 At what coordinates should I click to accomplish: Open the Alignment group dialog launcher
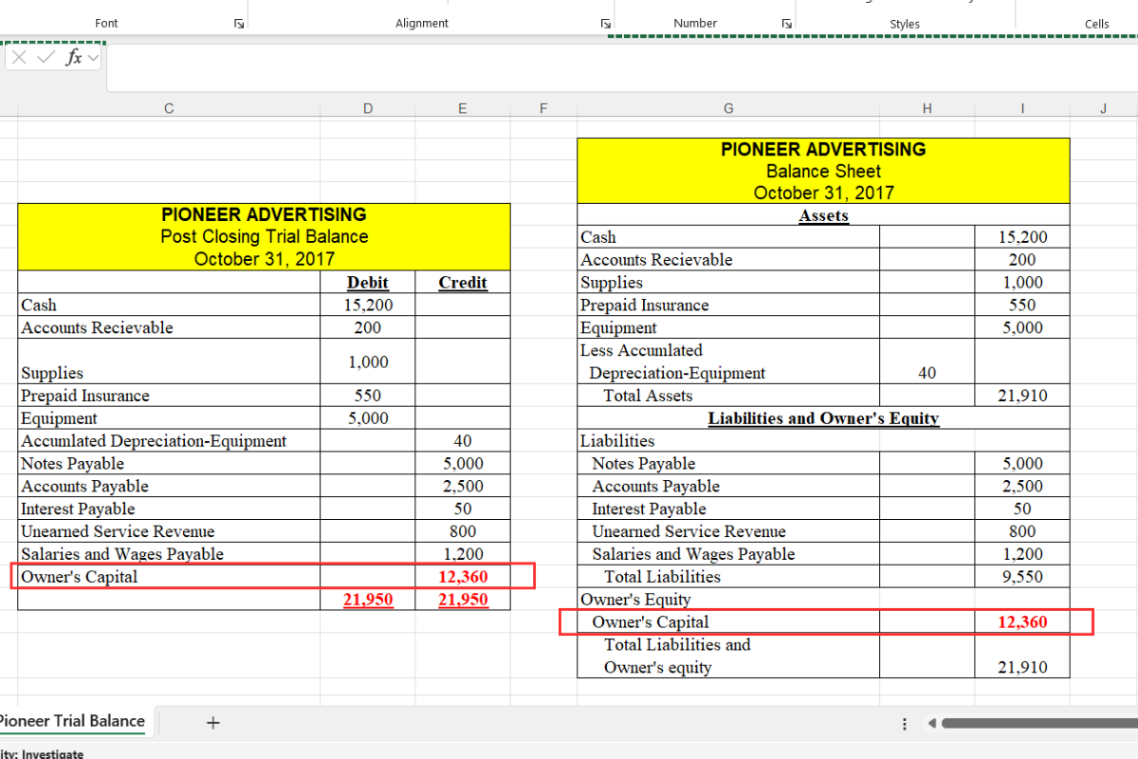[x=605, y=24]
